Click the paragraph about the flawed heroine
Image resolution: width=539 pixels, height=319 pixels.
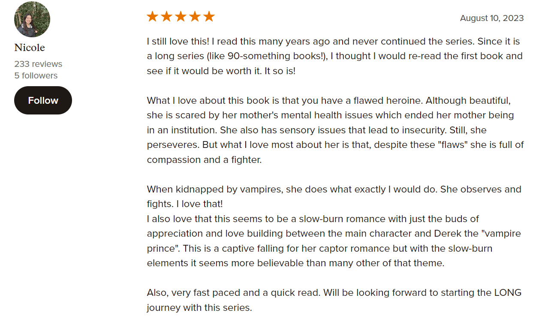334,130
